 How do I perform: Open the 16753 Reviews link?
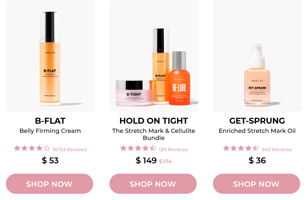(x=70, y=149)
